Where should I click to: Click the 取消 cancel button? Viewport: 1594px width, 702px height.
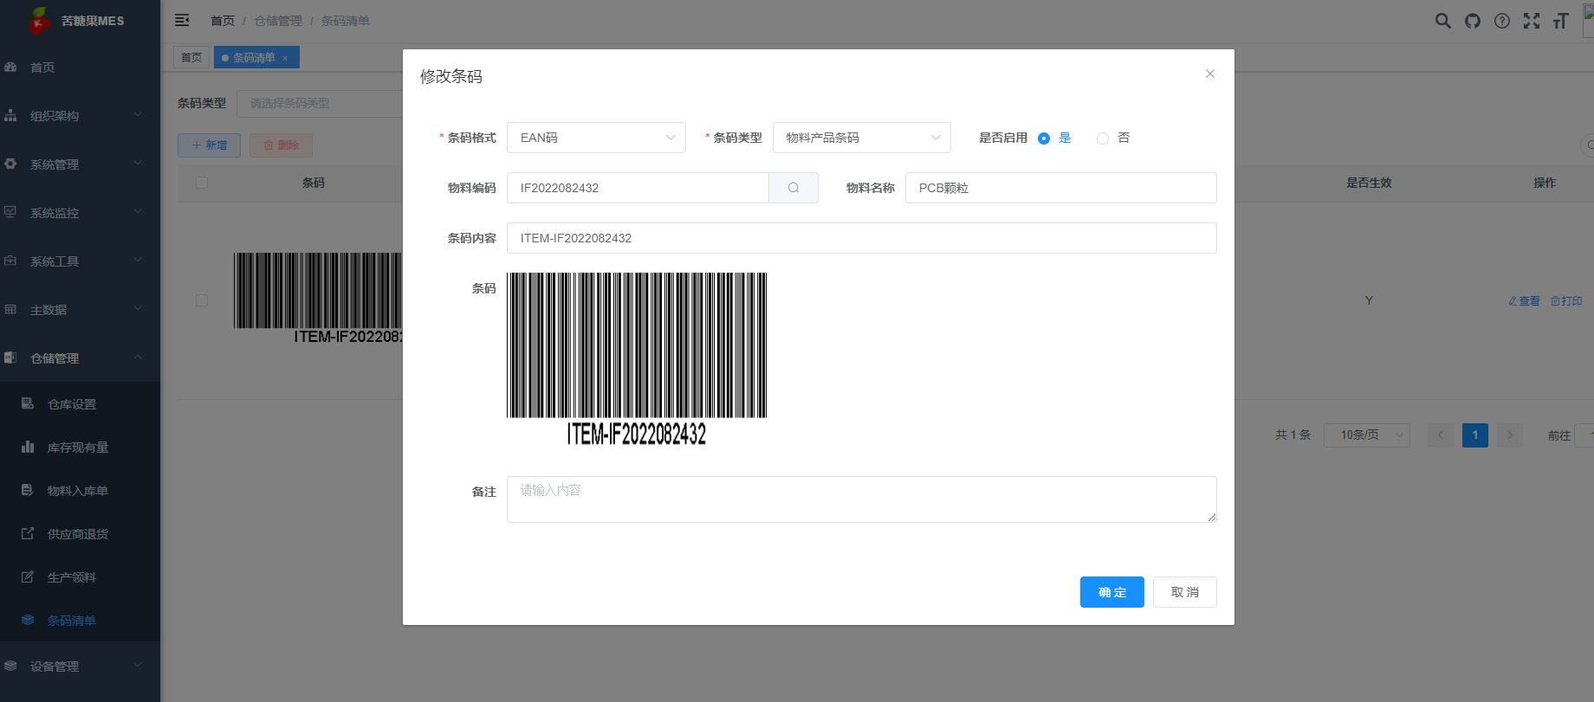coord(1184,592)
